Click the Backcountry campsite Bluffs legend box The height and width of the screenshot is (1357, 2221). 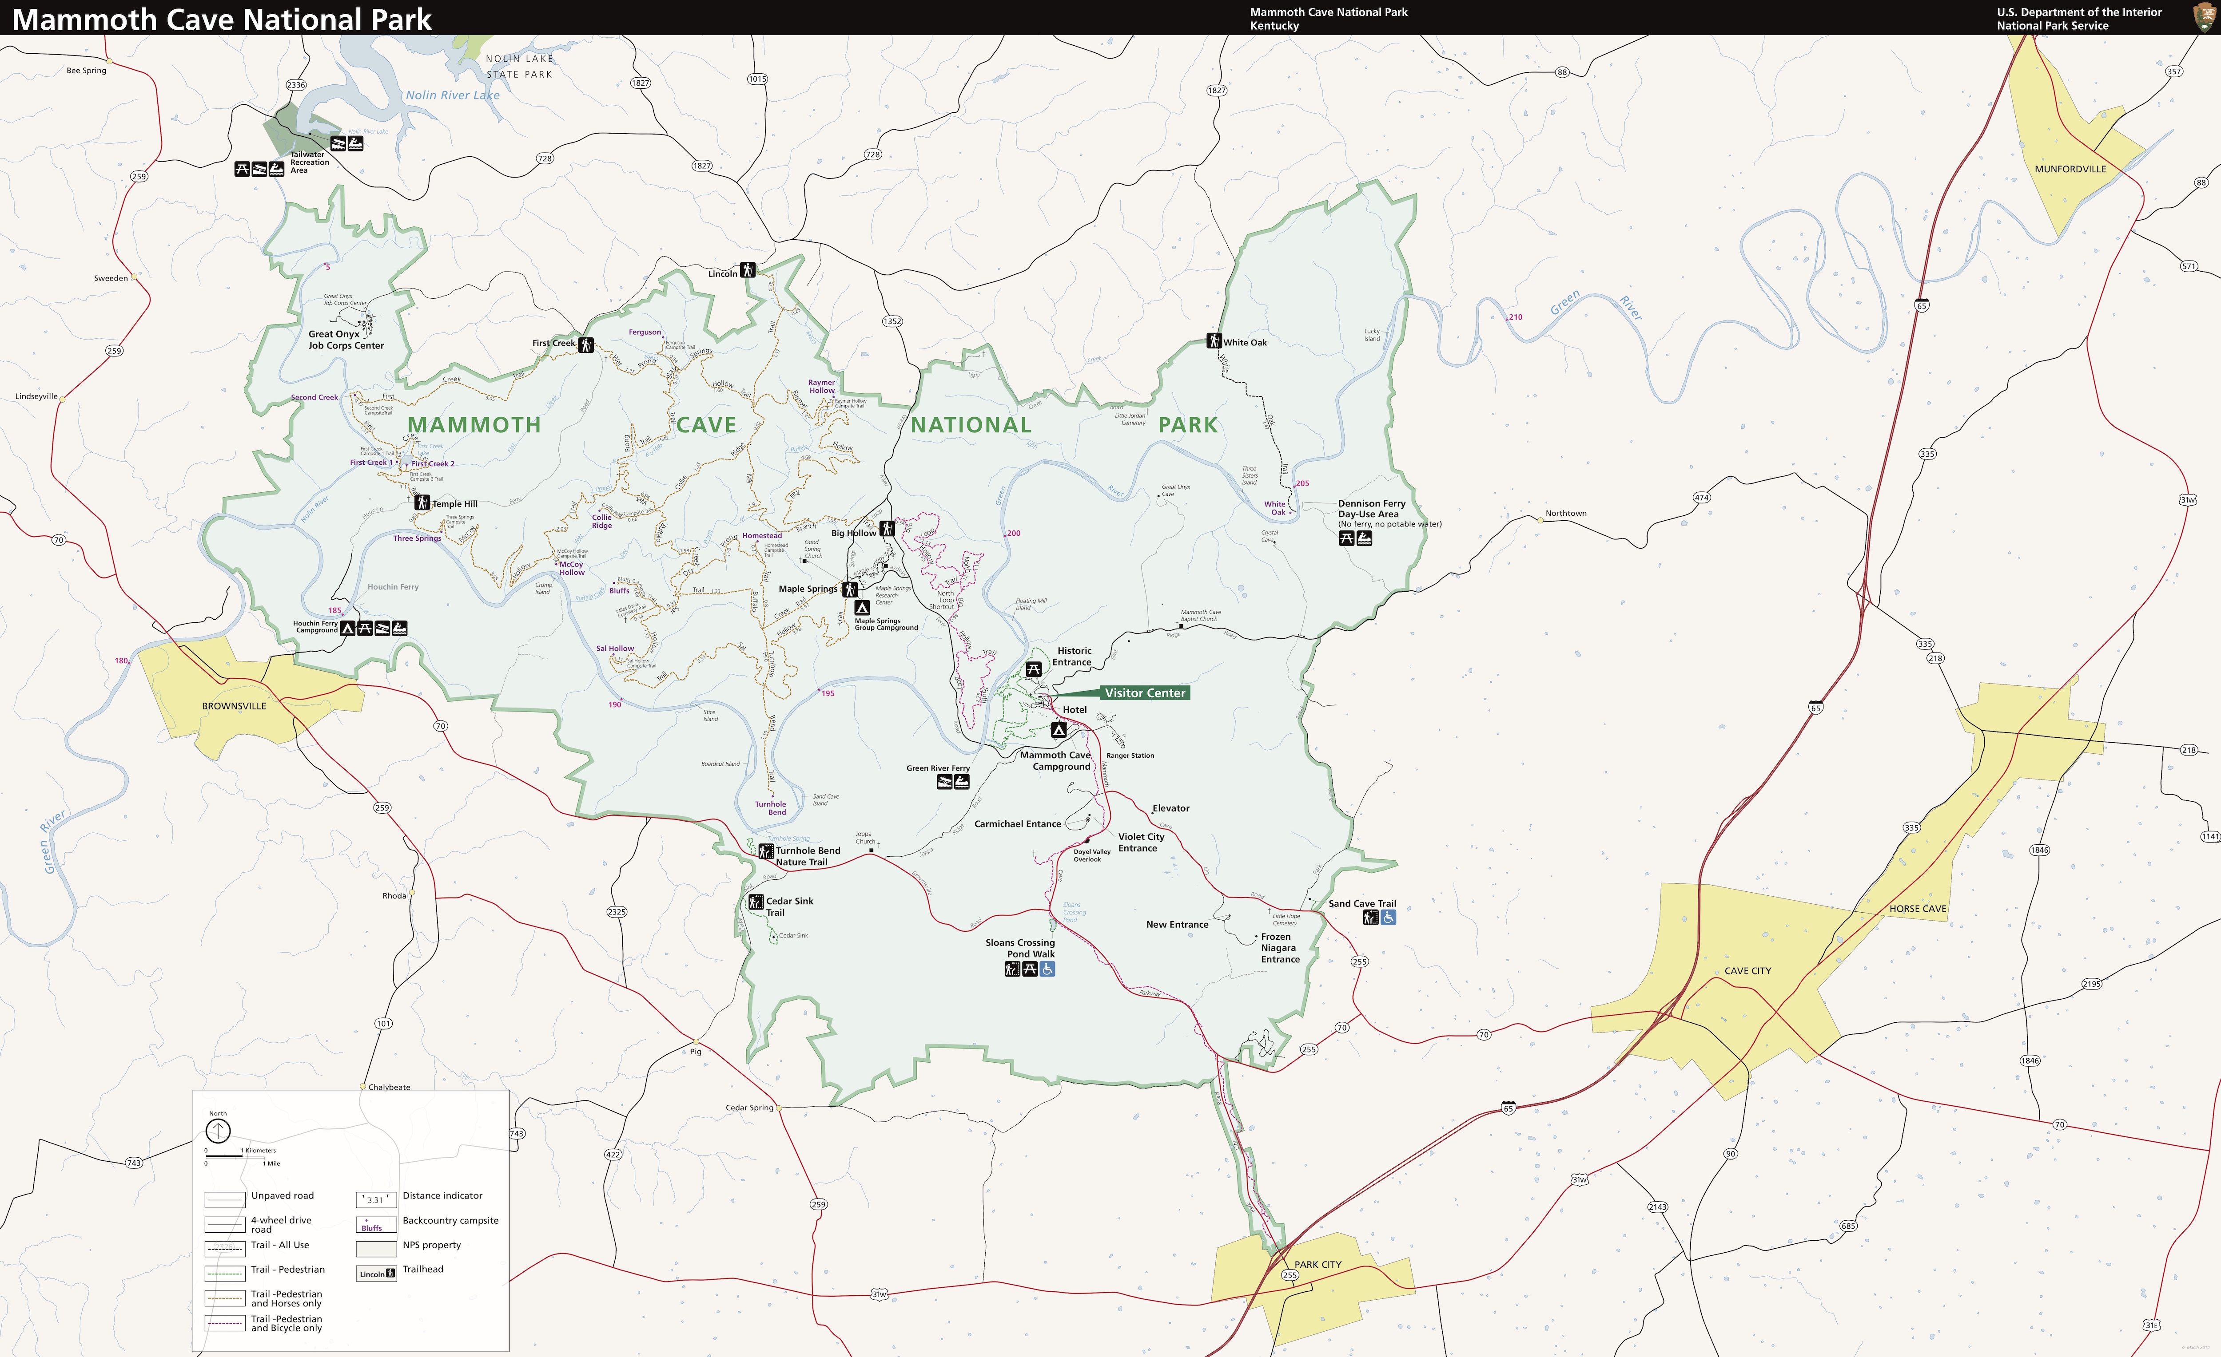[x=377, y=1225]
